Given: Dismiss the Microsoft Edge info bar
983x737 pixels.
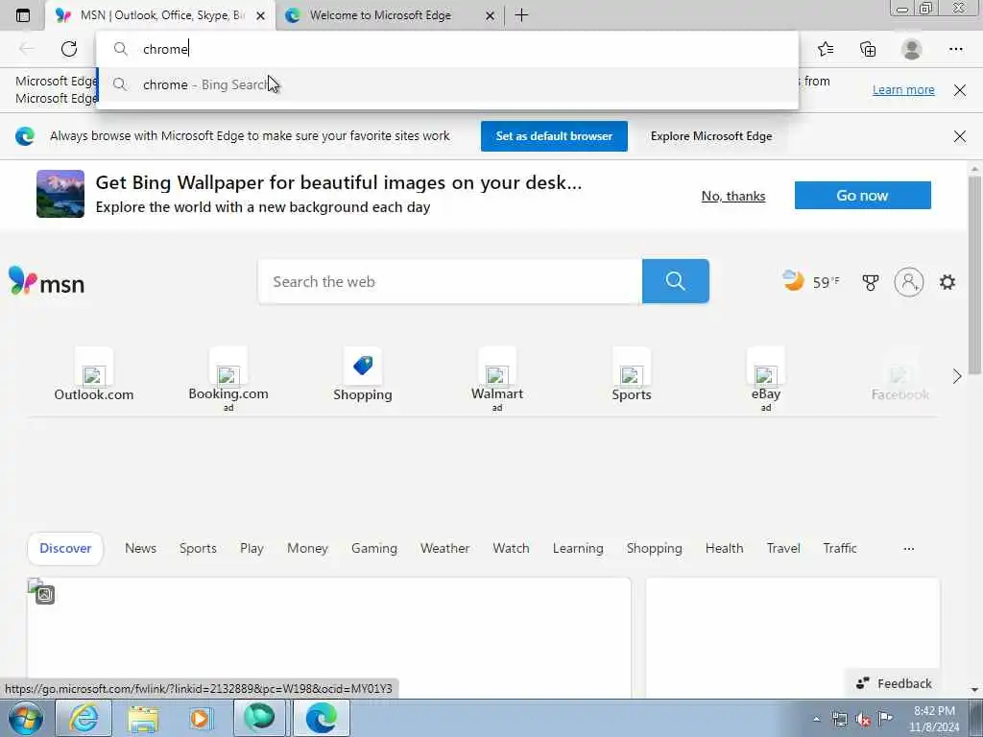Looking at the screenshot, I should pos(960,90).
